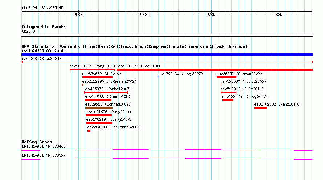Click the chr8:941482..985145 coordinate text
The width and height of the screenshot is (323, 180).
pyautogui.click(x=42, y=8)
